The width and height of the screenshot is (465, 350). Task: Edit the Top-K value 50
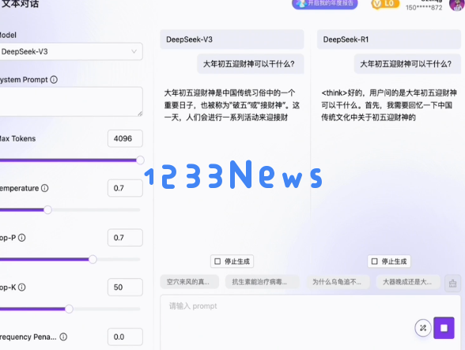[125, 287]
